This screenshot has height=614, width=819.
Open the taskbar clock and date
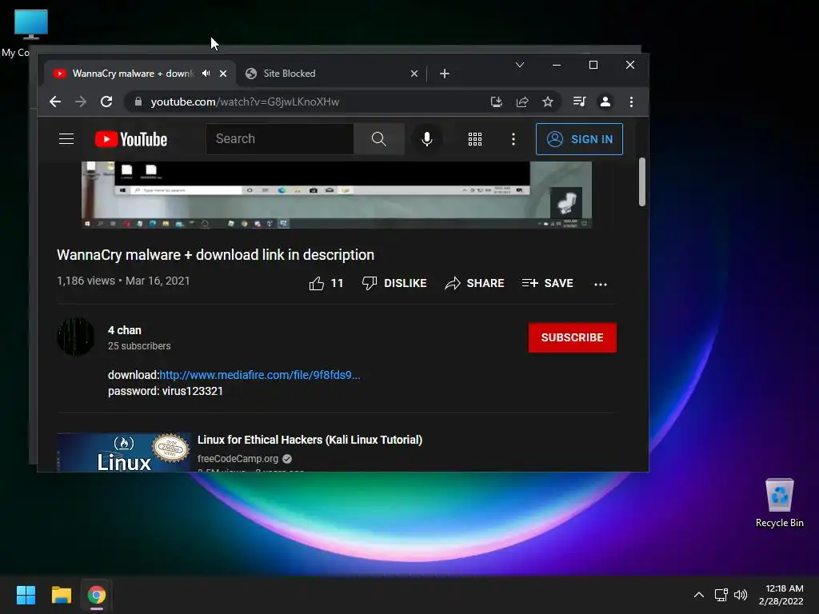781,595
